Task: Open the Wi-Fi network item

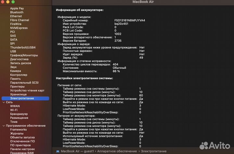Action: (14, 110)
